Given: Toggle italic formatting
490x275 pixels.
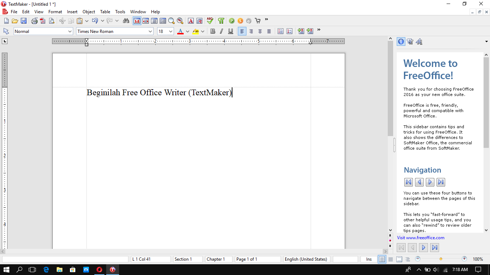Looking at the screenshot, I should [221, 31].
